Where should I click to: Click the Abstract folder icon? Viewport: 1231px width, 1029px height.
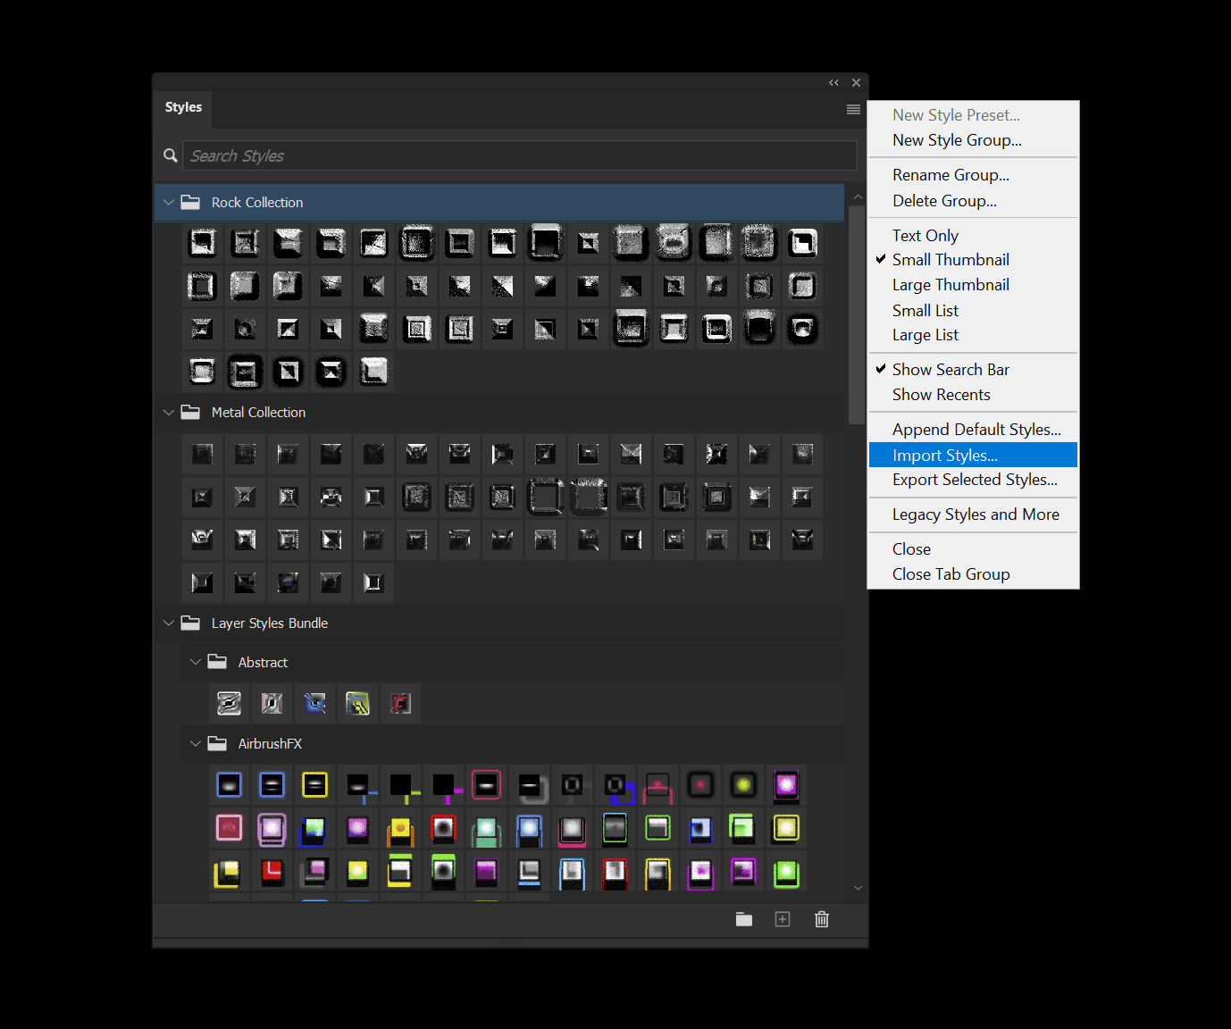pos(217,662)
